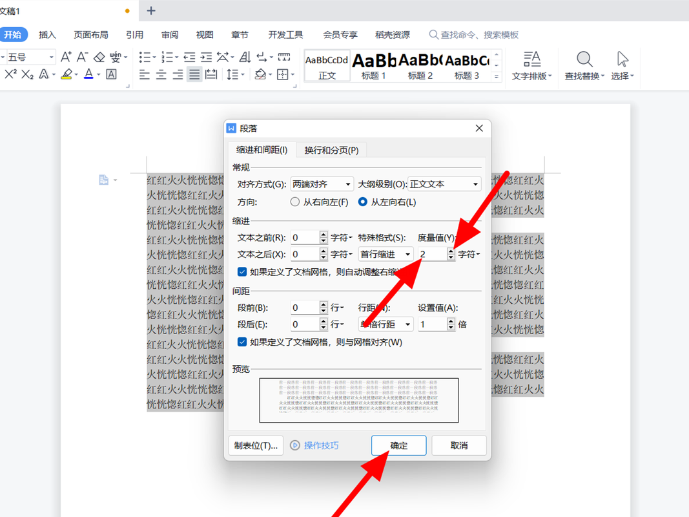Decrease paragraph indent from the ribbon
Image resolution: width=689 pixels, height=517 pixels.
coord(189,57)
